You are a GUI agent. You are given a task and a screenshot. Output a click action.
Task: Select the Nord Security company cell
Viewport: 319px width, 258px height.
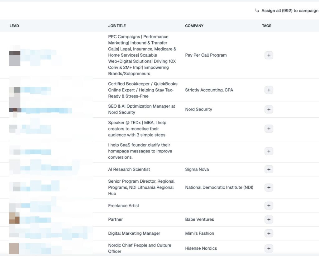coord(198,109)
